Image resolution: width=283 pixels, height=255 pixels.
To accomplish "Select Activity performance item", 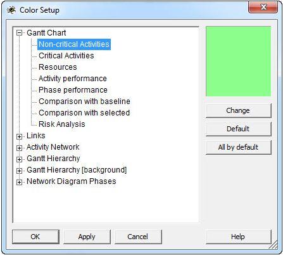I will (73, 79).
